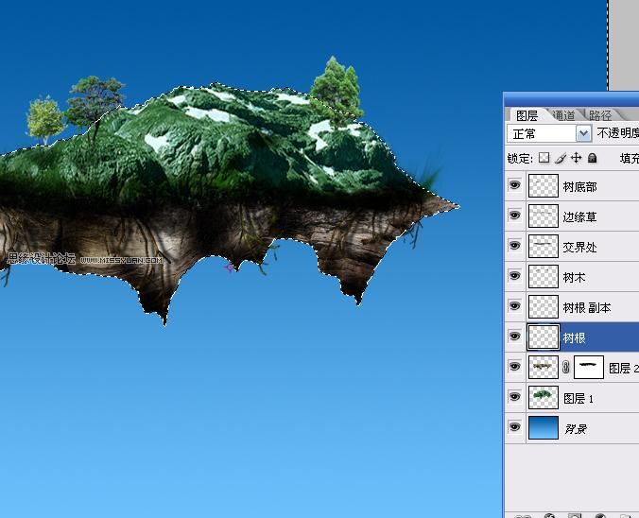Screen dimensions: 639x518
Task: Click the 正常 blend mode combo box
Action: [x=549, y=133]
